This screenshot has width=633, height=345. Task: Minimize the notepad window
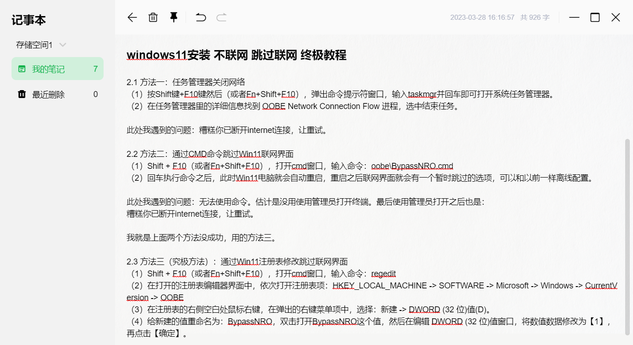574,17
